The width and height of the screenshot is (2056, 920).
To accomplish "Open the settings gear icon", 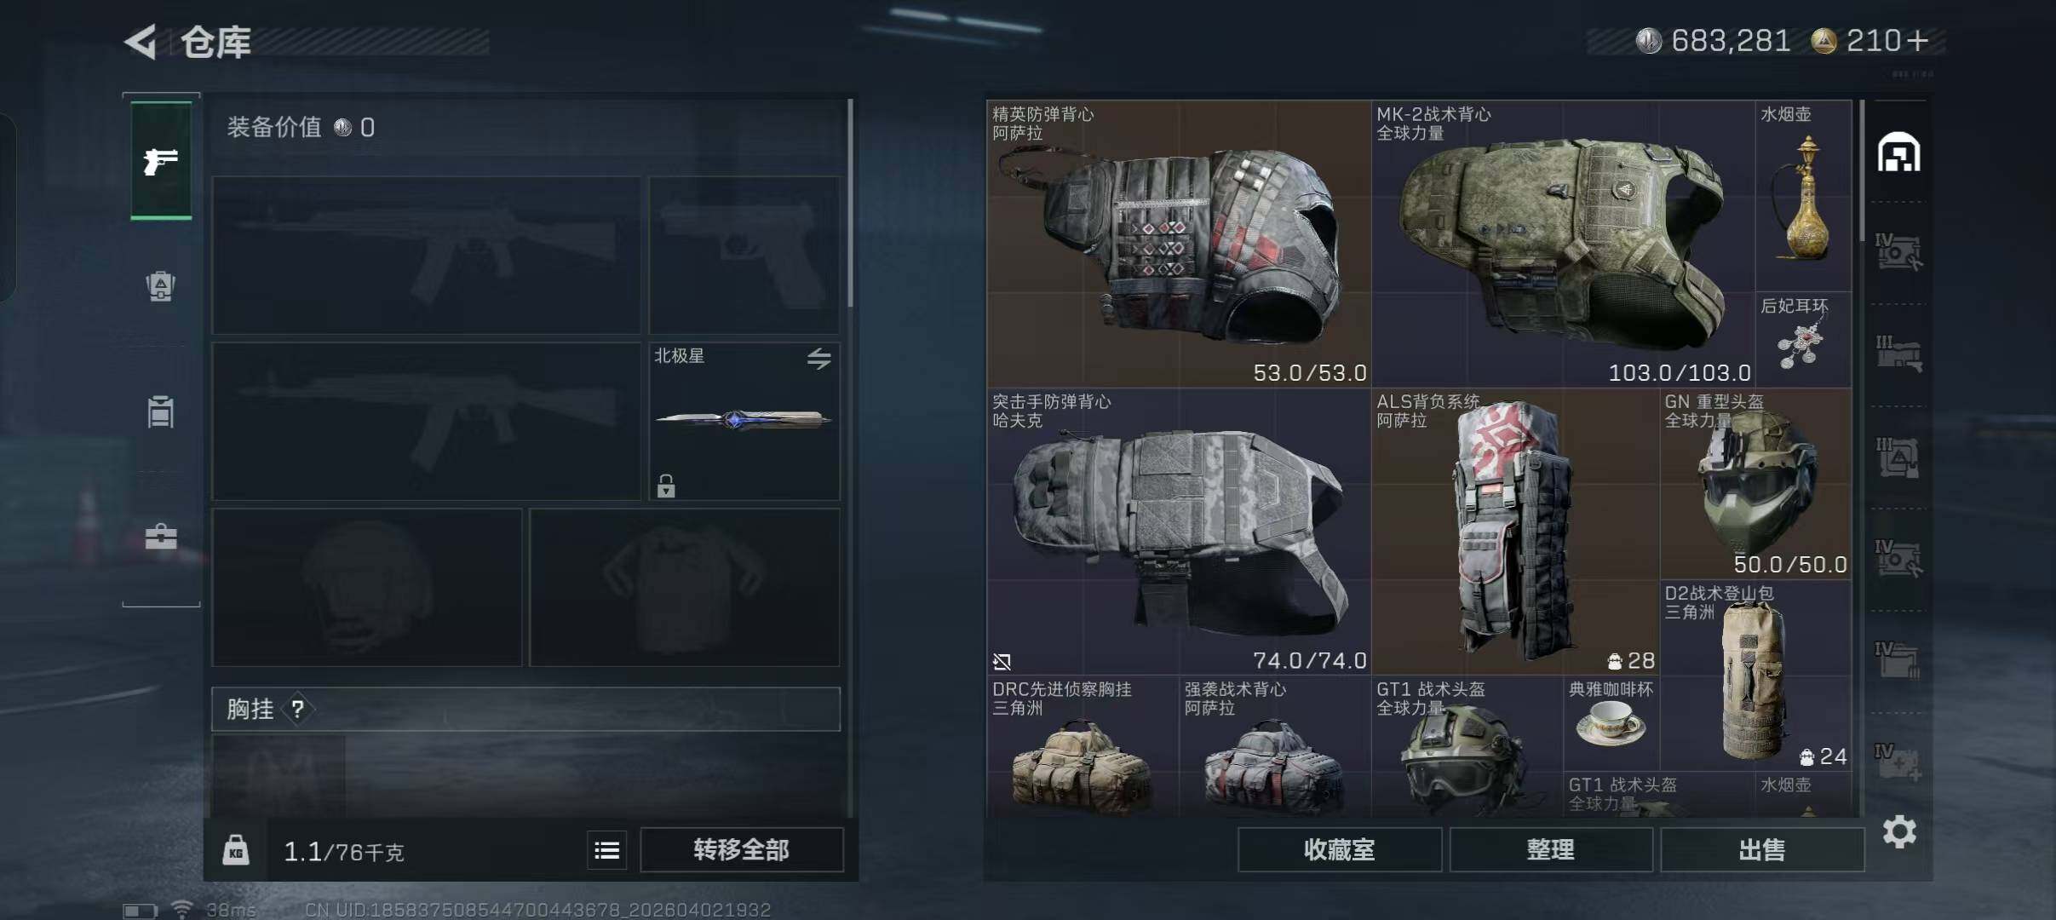I will (x=1899, y=831).
